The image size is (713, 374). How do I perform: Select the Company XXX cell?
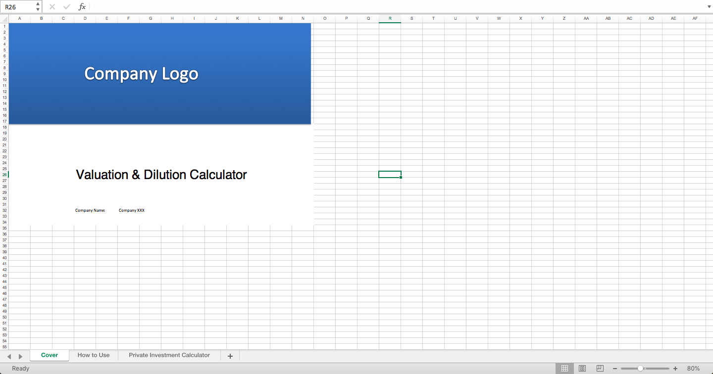(x=132, y=210)
